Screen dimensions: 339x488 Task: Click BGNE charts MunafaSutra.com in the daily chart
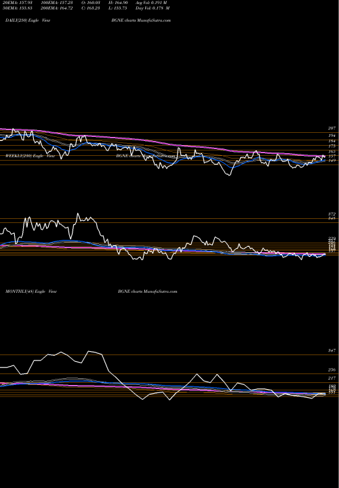141,20
